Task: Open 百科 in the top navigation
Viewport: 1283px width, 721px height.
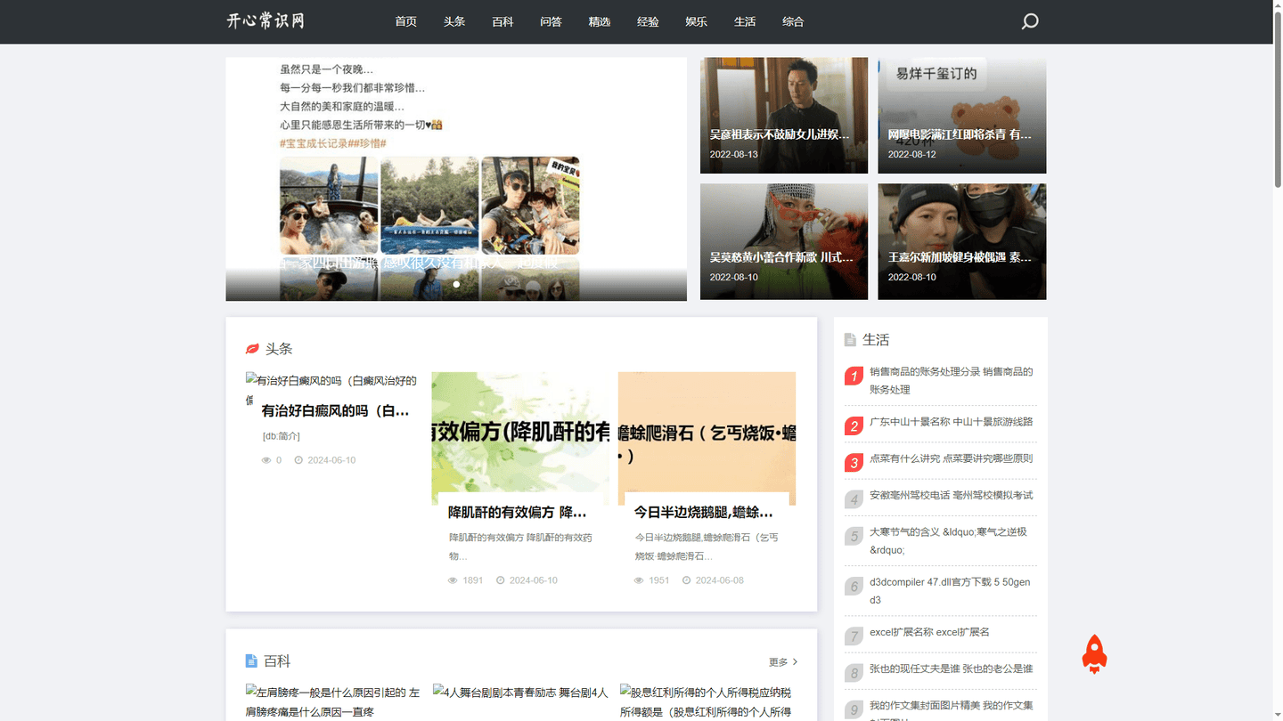Action: tap(503, 21)
